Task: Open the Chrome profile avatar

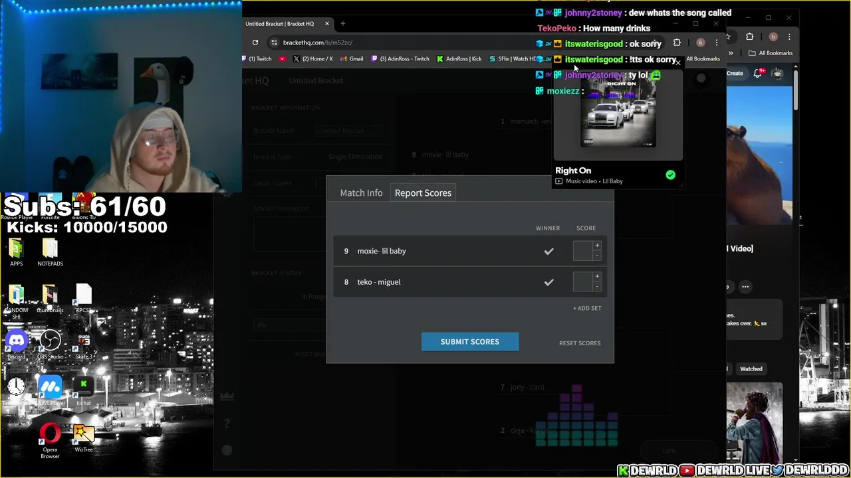Action: tap(700, 42)
